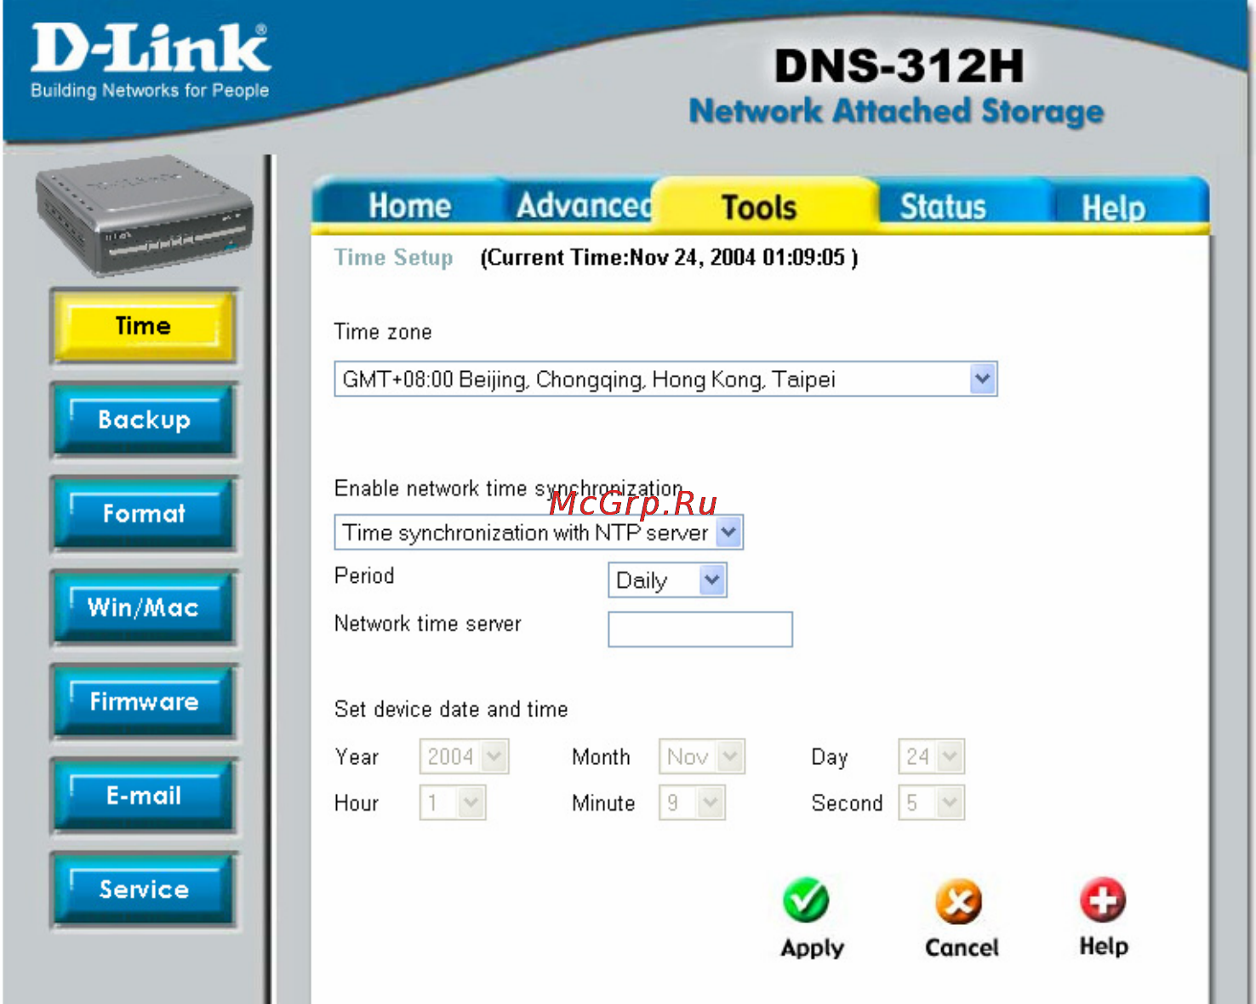Open the Year dropdown

pos(464,756)
